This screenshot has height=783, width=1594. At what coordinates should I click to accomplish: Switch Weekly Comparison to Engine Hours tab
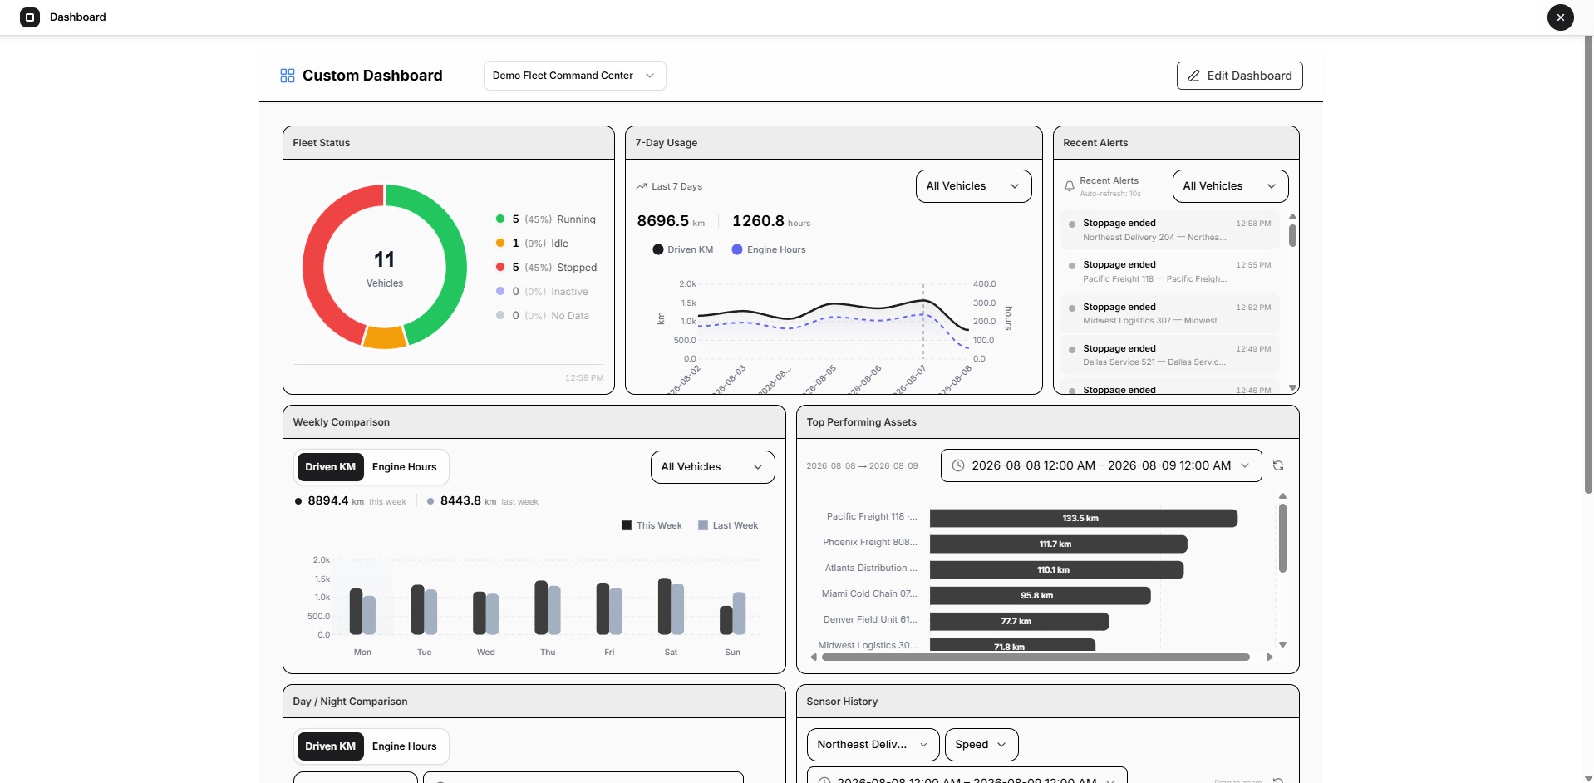(x=404, y=467)
